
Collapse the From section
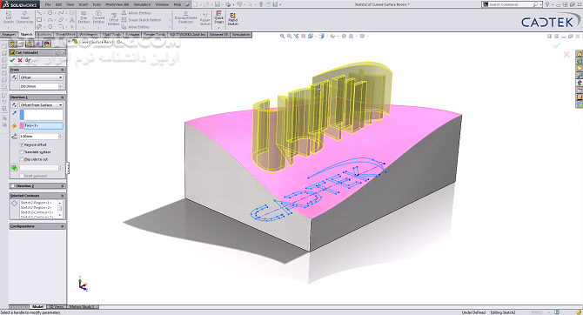[x=62, y=70]
